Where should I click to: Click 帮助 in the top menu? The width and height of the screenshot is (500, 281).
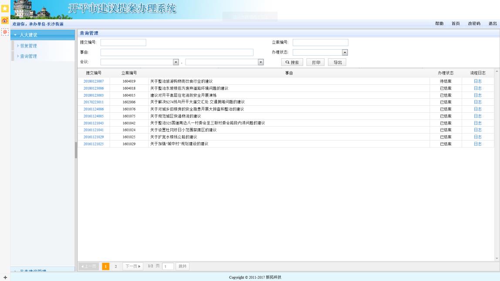click(x=439, y=23)
